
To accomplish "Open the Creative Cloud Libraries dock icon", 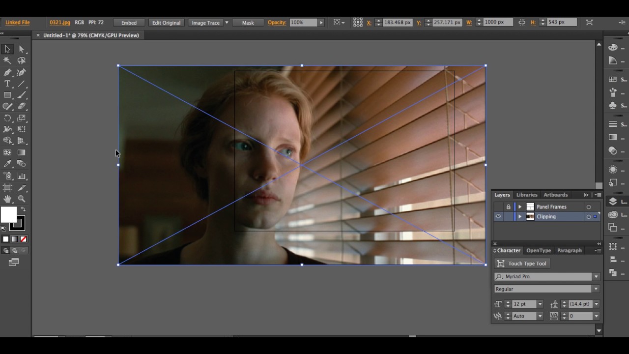I will point(613,214).
